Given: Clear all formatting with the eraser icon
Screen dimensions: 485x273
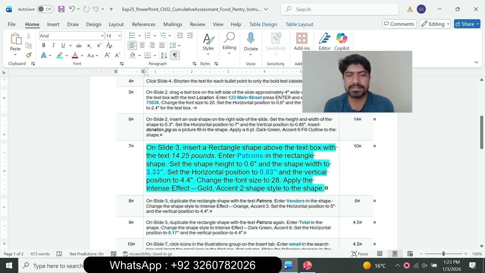Looking at the screenshot, I should tap(110, 45).
